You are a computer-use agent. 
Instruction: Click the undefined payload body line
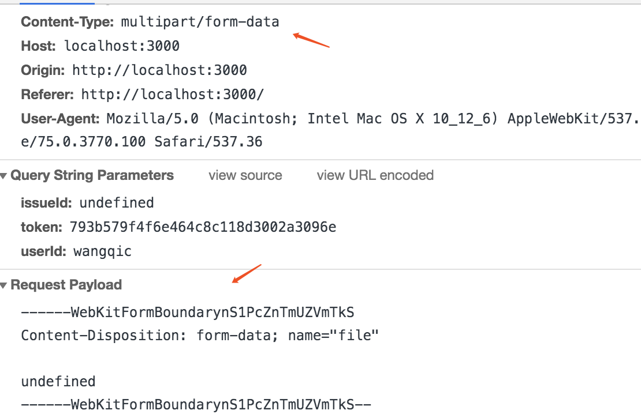click(x=58, y=381)
